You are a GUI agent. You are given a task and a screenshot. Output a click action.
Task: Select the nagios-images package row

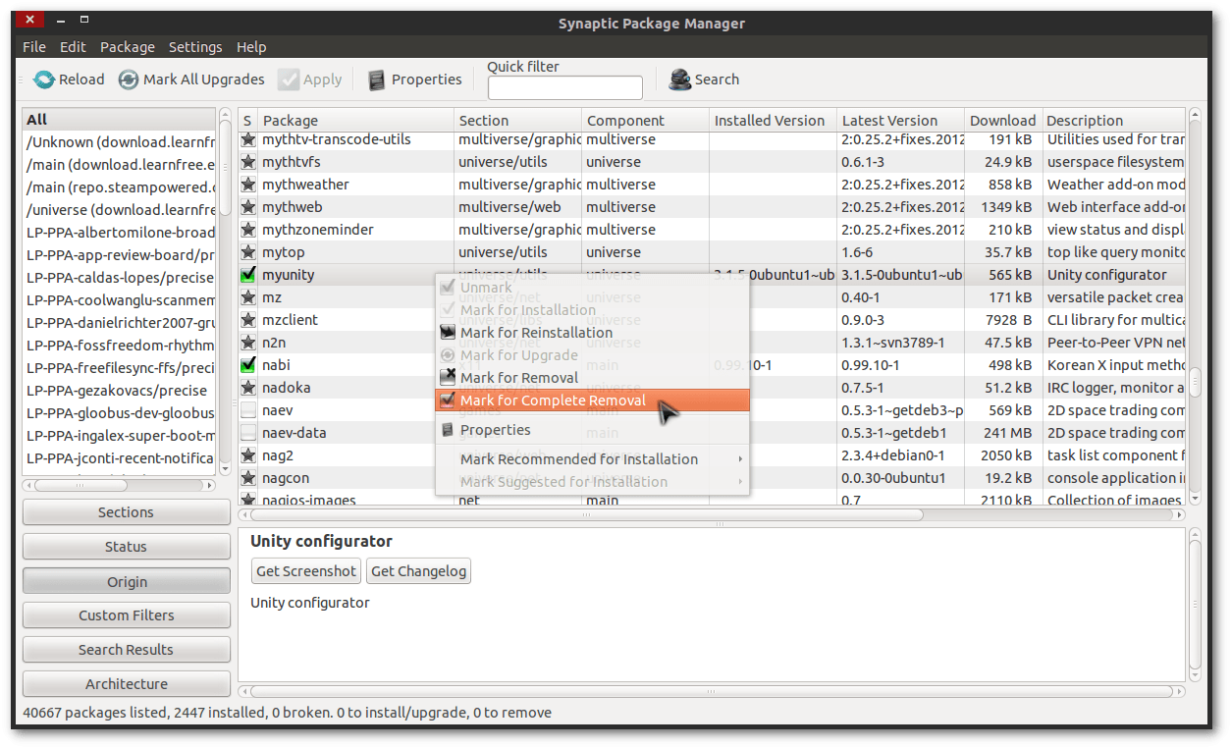pyautogui.click(x=712, y=500)
